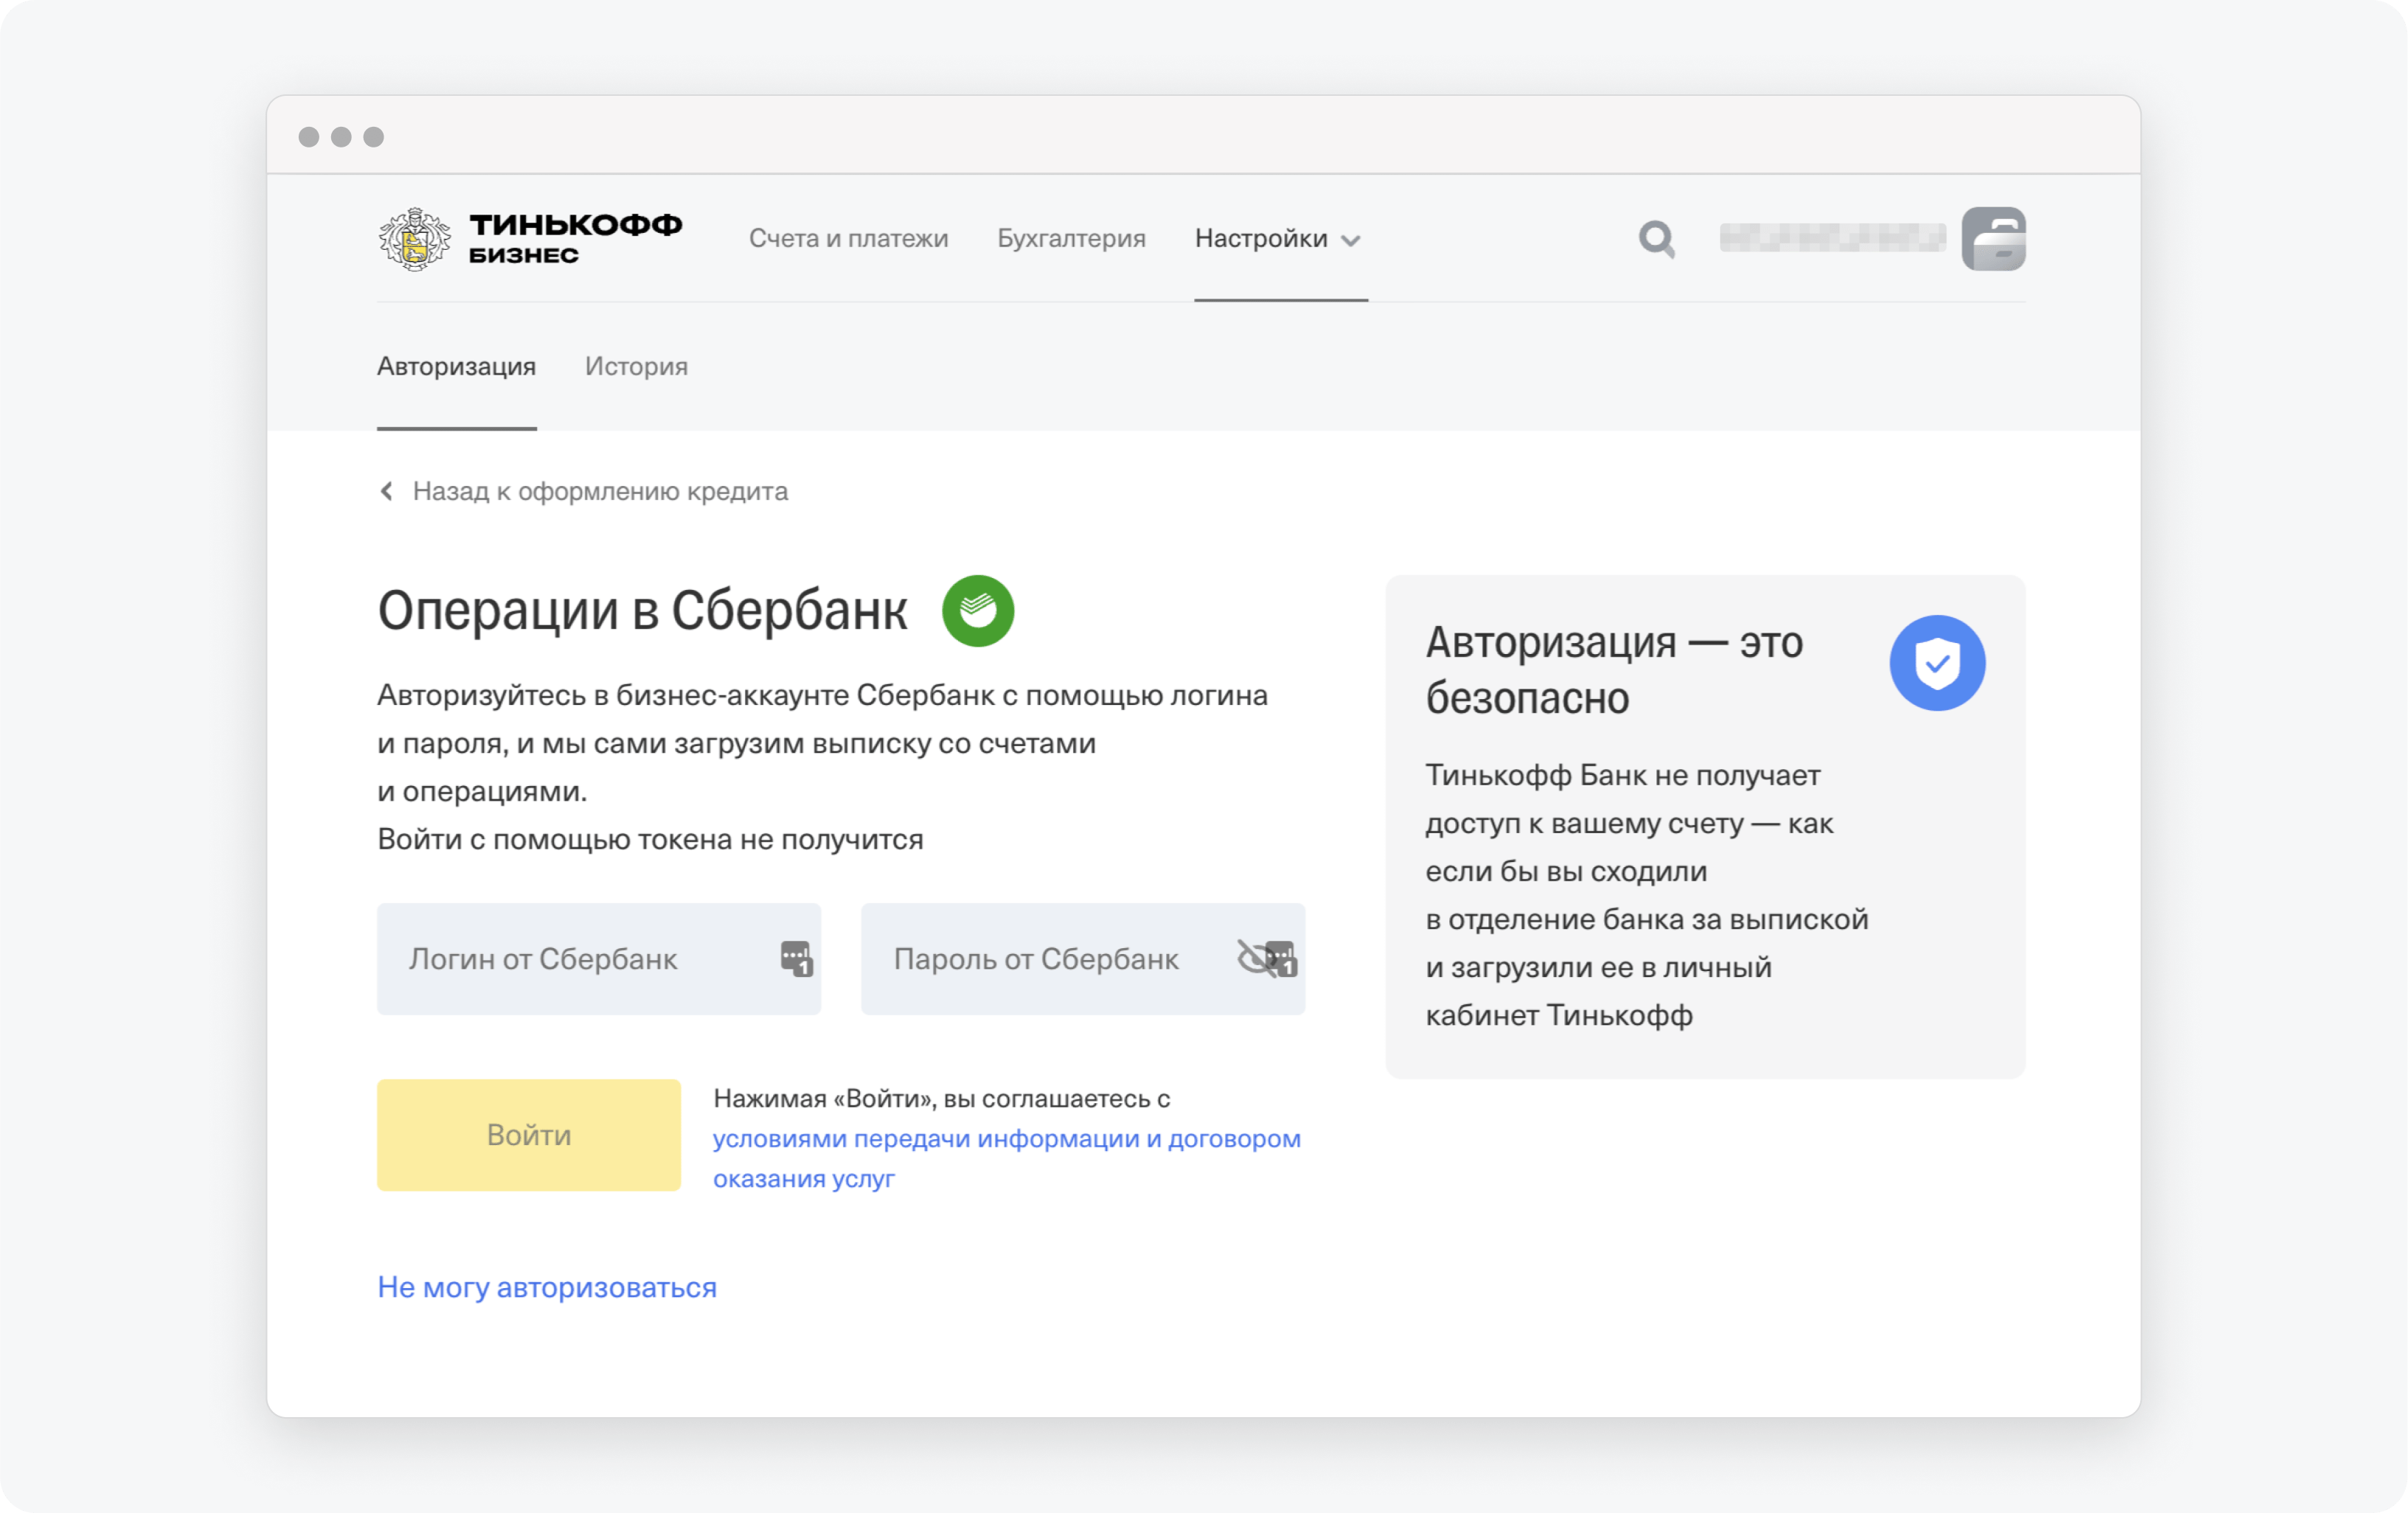This screenshot has width=2408, height=1513.
Task: Click text Войти с помощью токена не получится
Action: [x=650, y=839]
